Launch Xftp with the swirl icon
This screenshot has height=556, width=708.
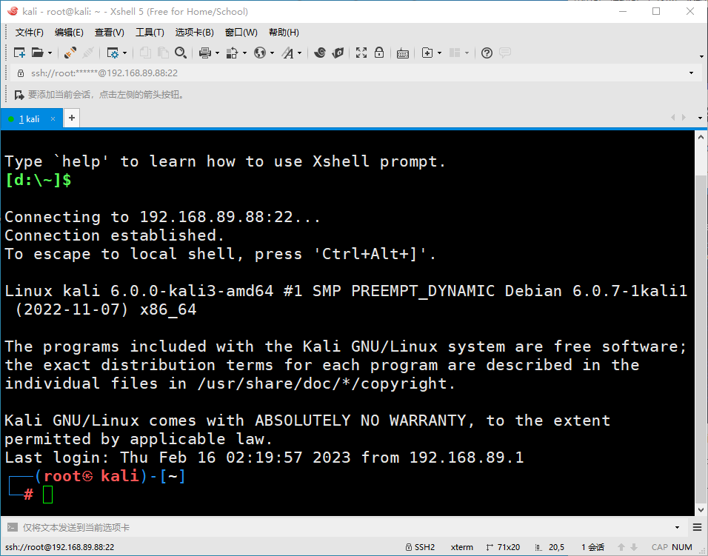tap(320, 53)
